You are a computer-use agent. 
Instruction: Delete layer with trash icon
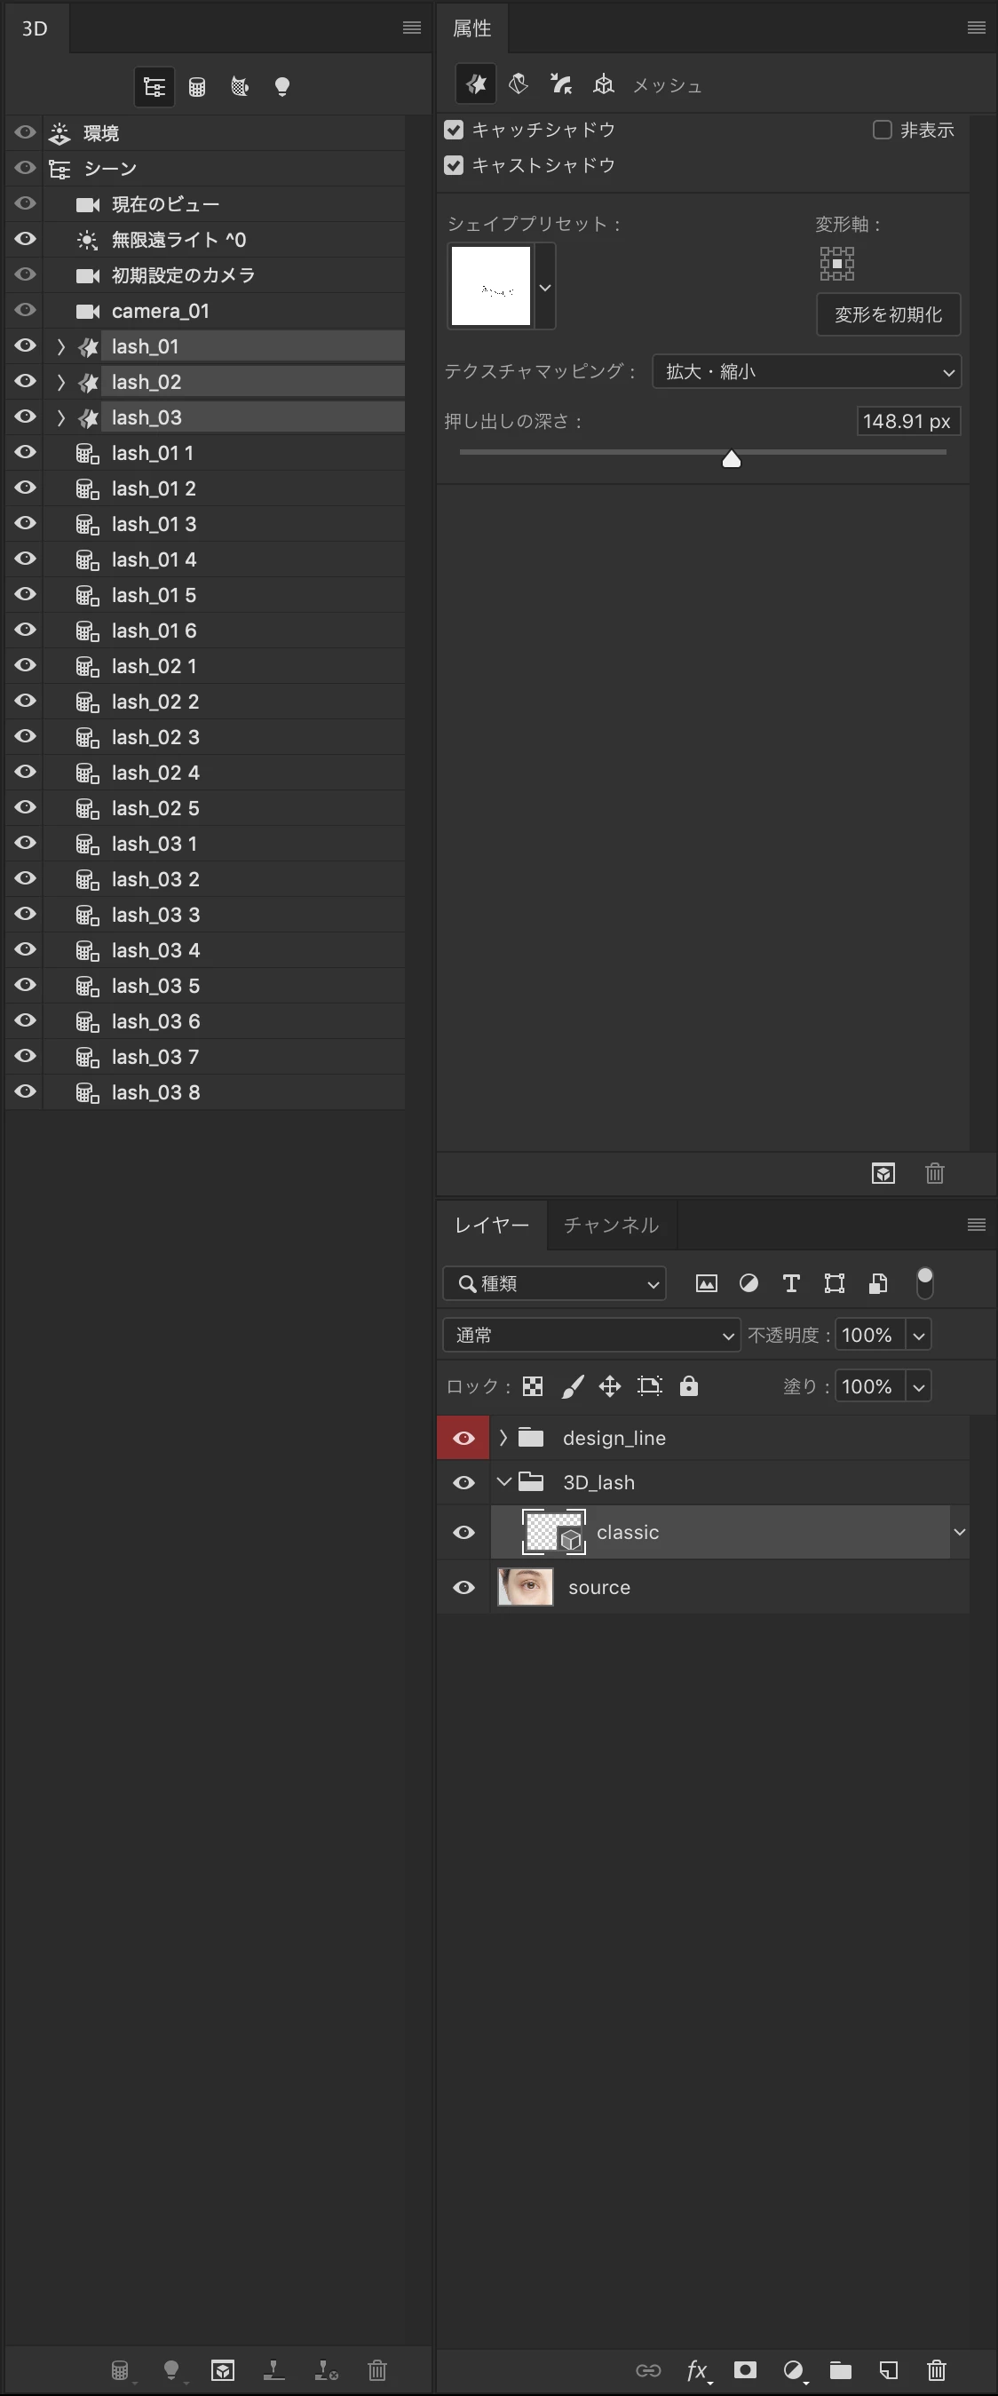937,2370
